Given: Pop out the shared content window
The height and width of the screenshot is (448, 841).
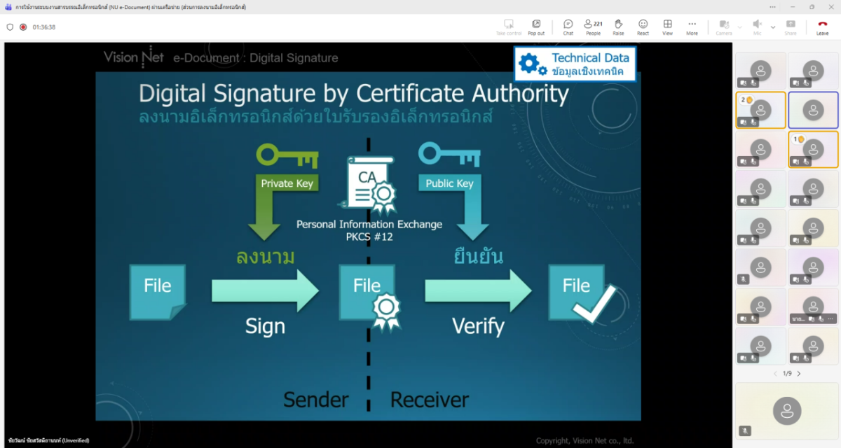Looking at the screenshot, I should click(536, 27).
